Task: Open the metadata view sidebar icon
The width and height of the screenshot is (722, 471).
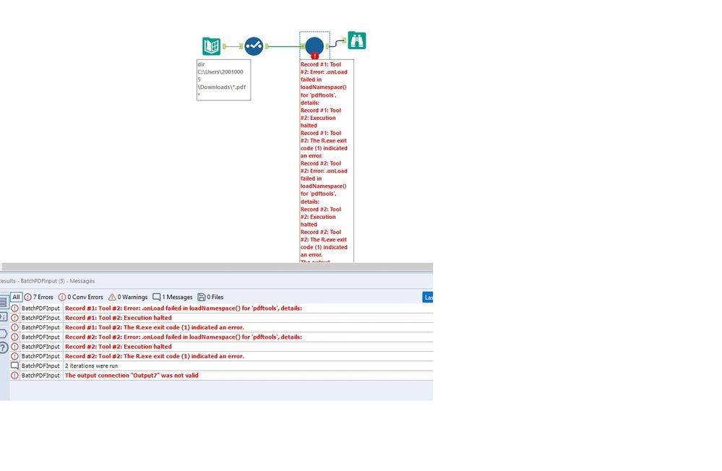Action: pyautogui.click(x=3, y=316)
